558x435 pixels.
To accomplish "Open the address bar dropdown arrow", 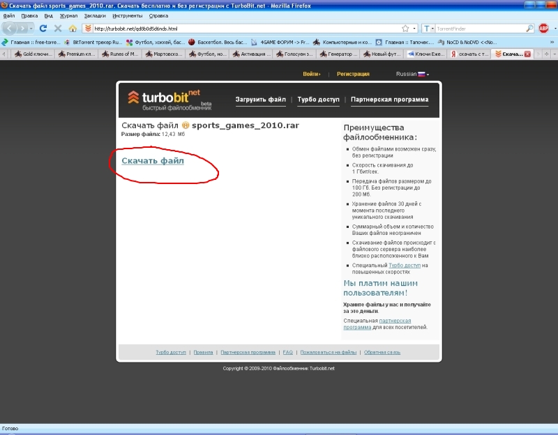I will 414,29.
